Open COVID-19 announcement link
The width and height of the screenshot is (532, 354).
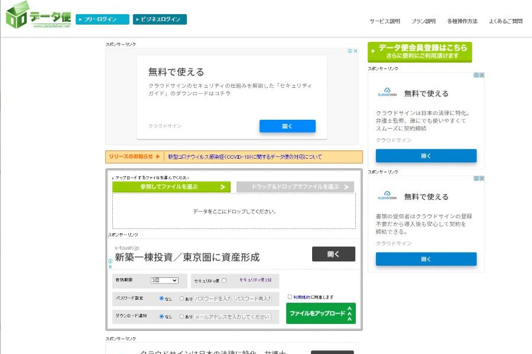(245, 157)
